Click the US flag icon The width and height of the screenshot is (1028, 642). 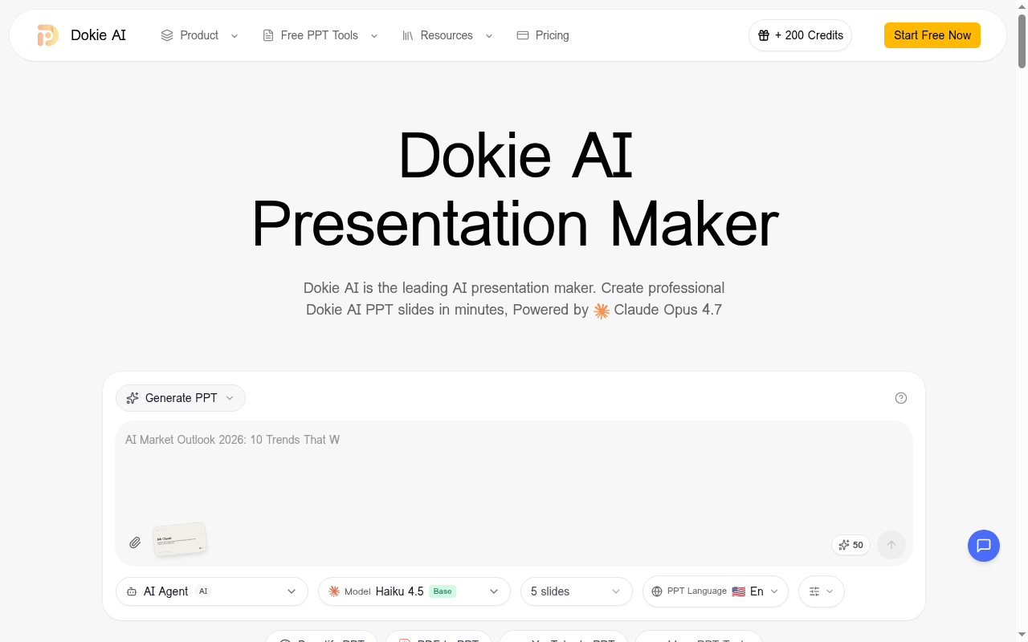click(x=739, y=591)
